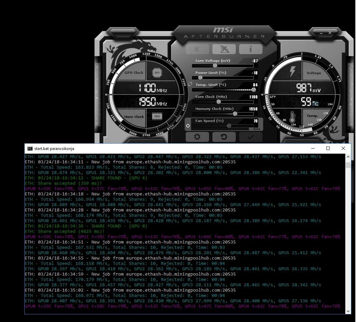Open the Kombustor K button in Afterburner

tap(197, 49)
